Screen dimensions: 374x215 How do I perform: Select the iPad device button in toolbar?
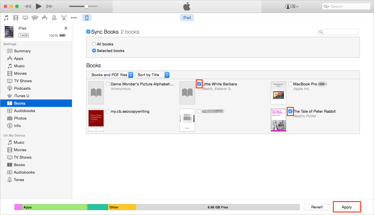(x=87, y=18)
